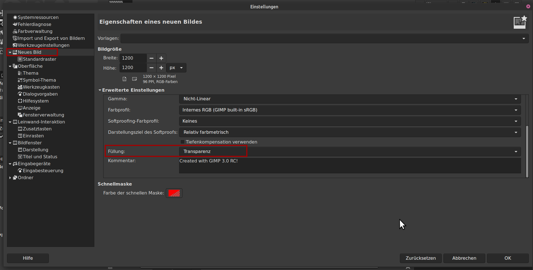Collapse Erweiterte Einstellungen section
This screenshot has height=270, width=533.
tap(100, 90)
